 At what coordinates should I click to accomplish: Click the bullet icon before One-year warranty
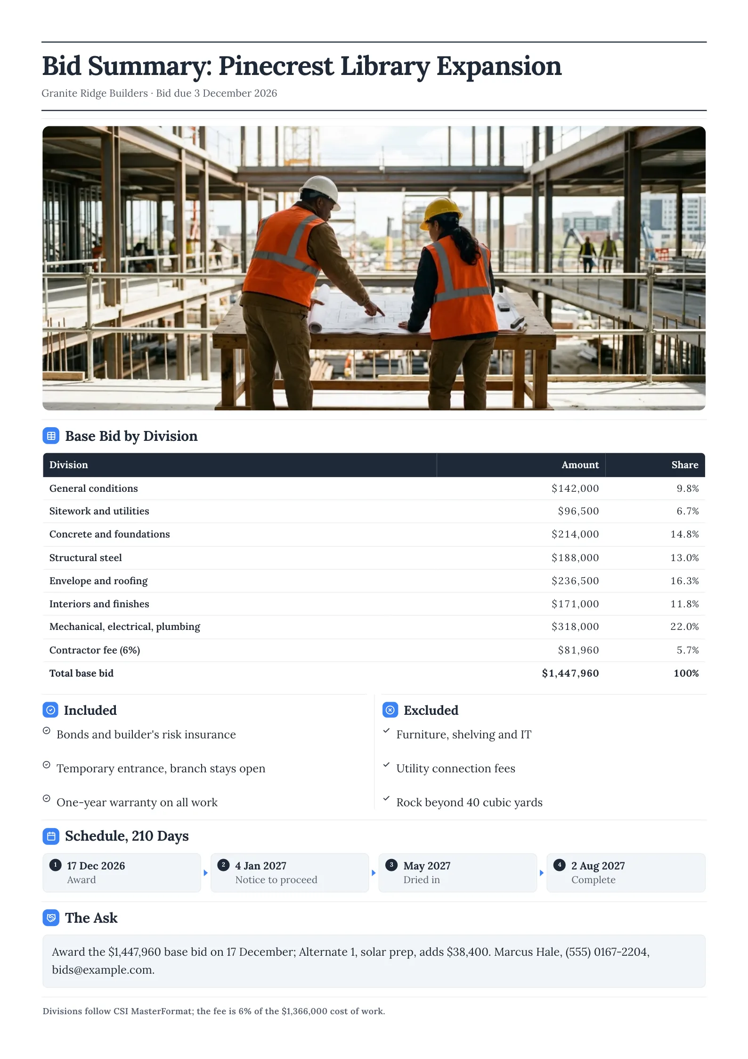pos(47,799)
